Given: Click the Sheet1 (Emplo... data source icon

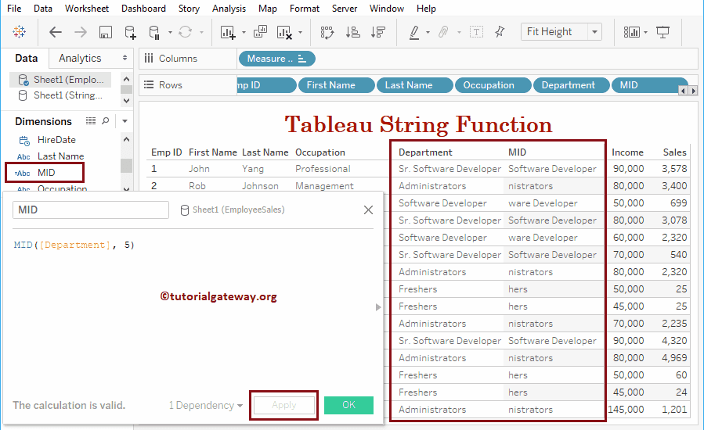Looking at the screenshot, I should [x=23, y=80].
